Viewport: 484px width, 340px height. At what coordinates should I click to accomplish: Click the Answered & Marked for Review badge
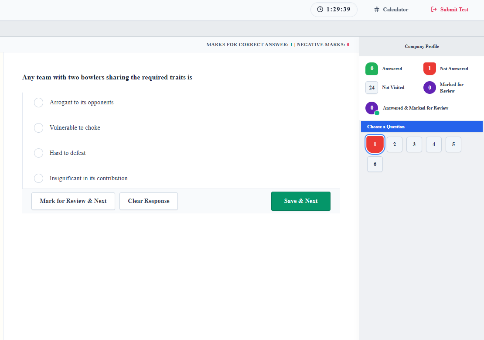pyautogui.click(x=372, y=108)
